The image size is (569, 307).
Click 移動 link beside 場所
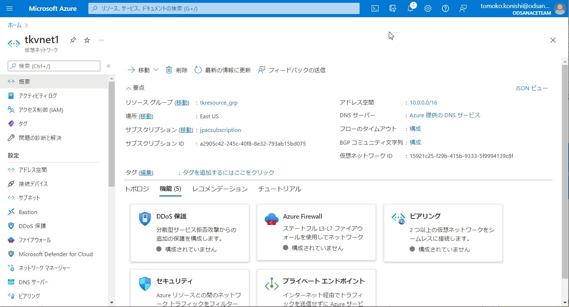146,116
